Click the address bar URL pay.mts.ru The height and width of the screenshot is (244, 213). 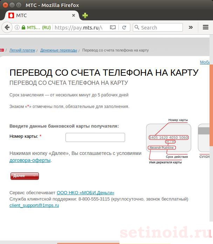78,28
